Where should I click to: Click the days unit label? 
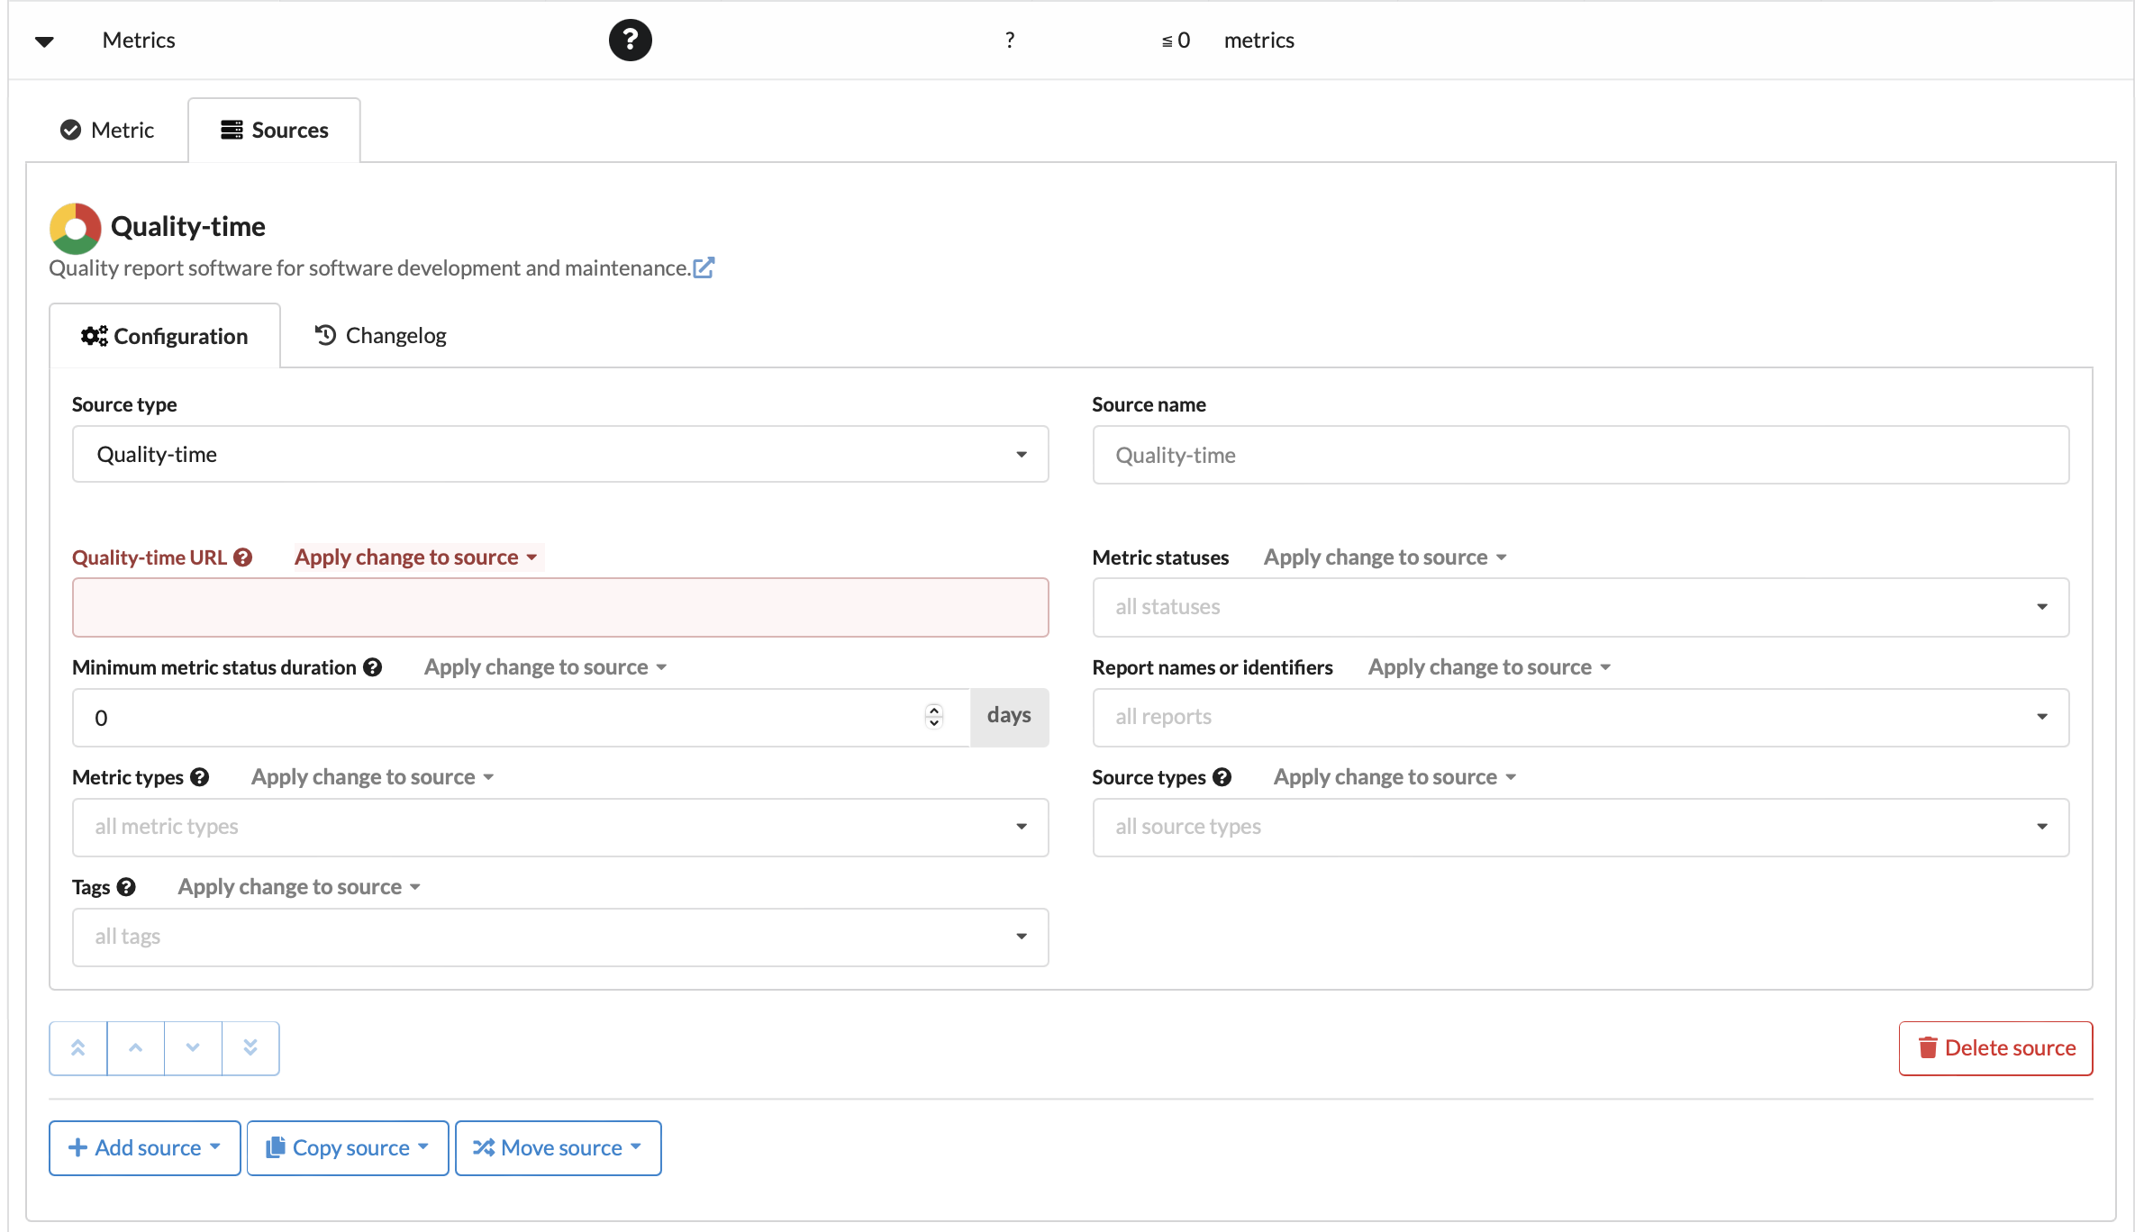click(x=1009, y=717)
